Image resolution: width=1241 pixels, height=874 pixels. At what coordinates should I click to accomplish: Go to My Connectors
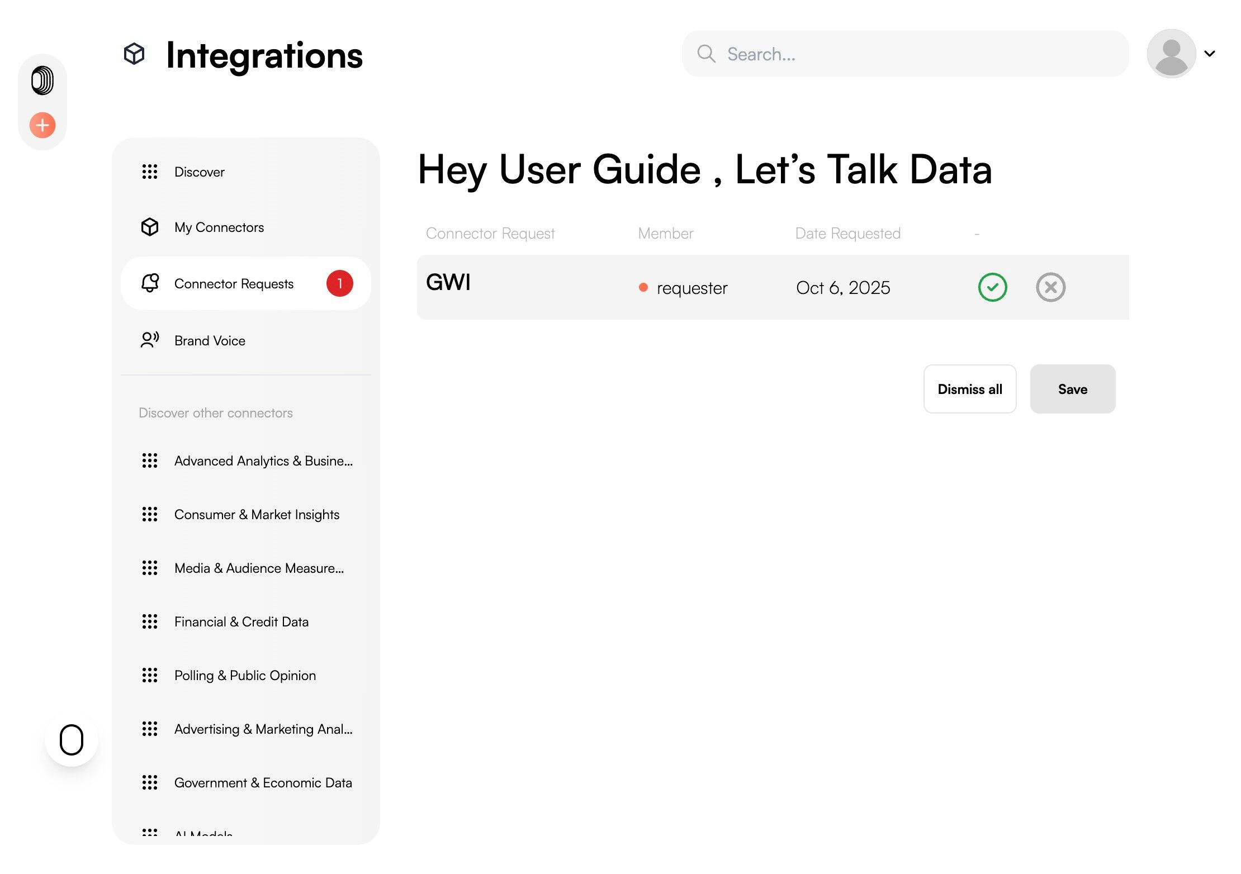pyautogui.click(x=219, y=227)
